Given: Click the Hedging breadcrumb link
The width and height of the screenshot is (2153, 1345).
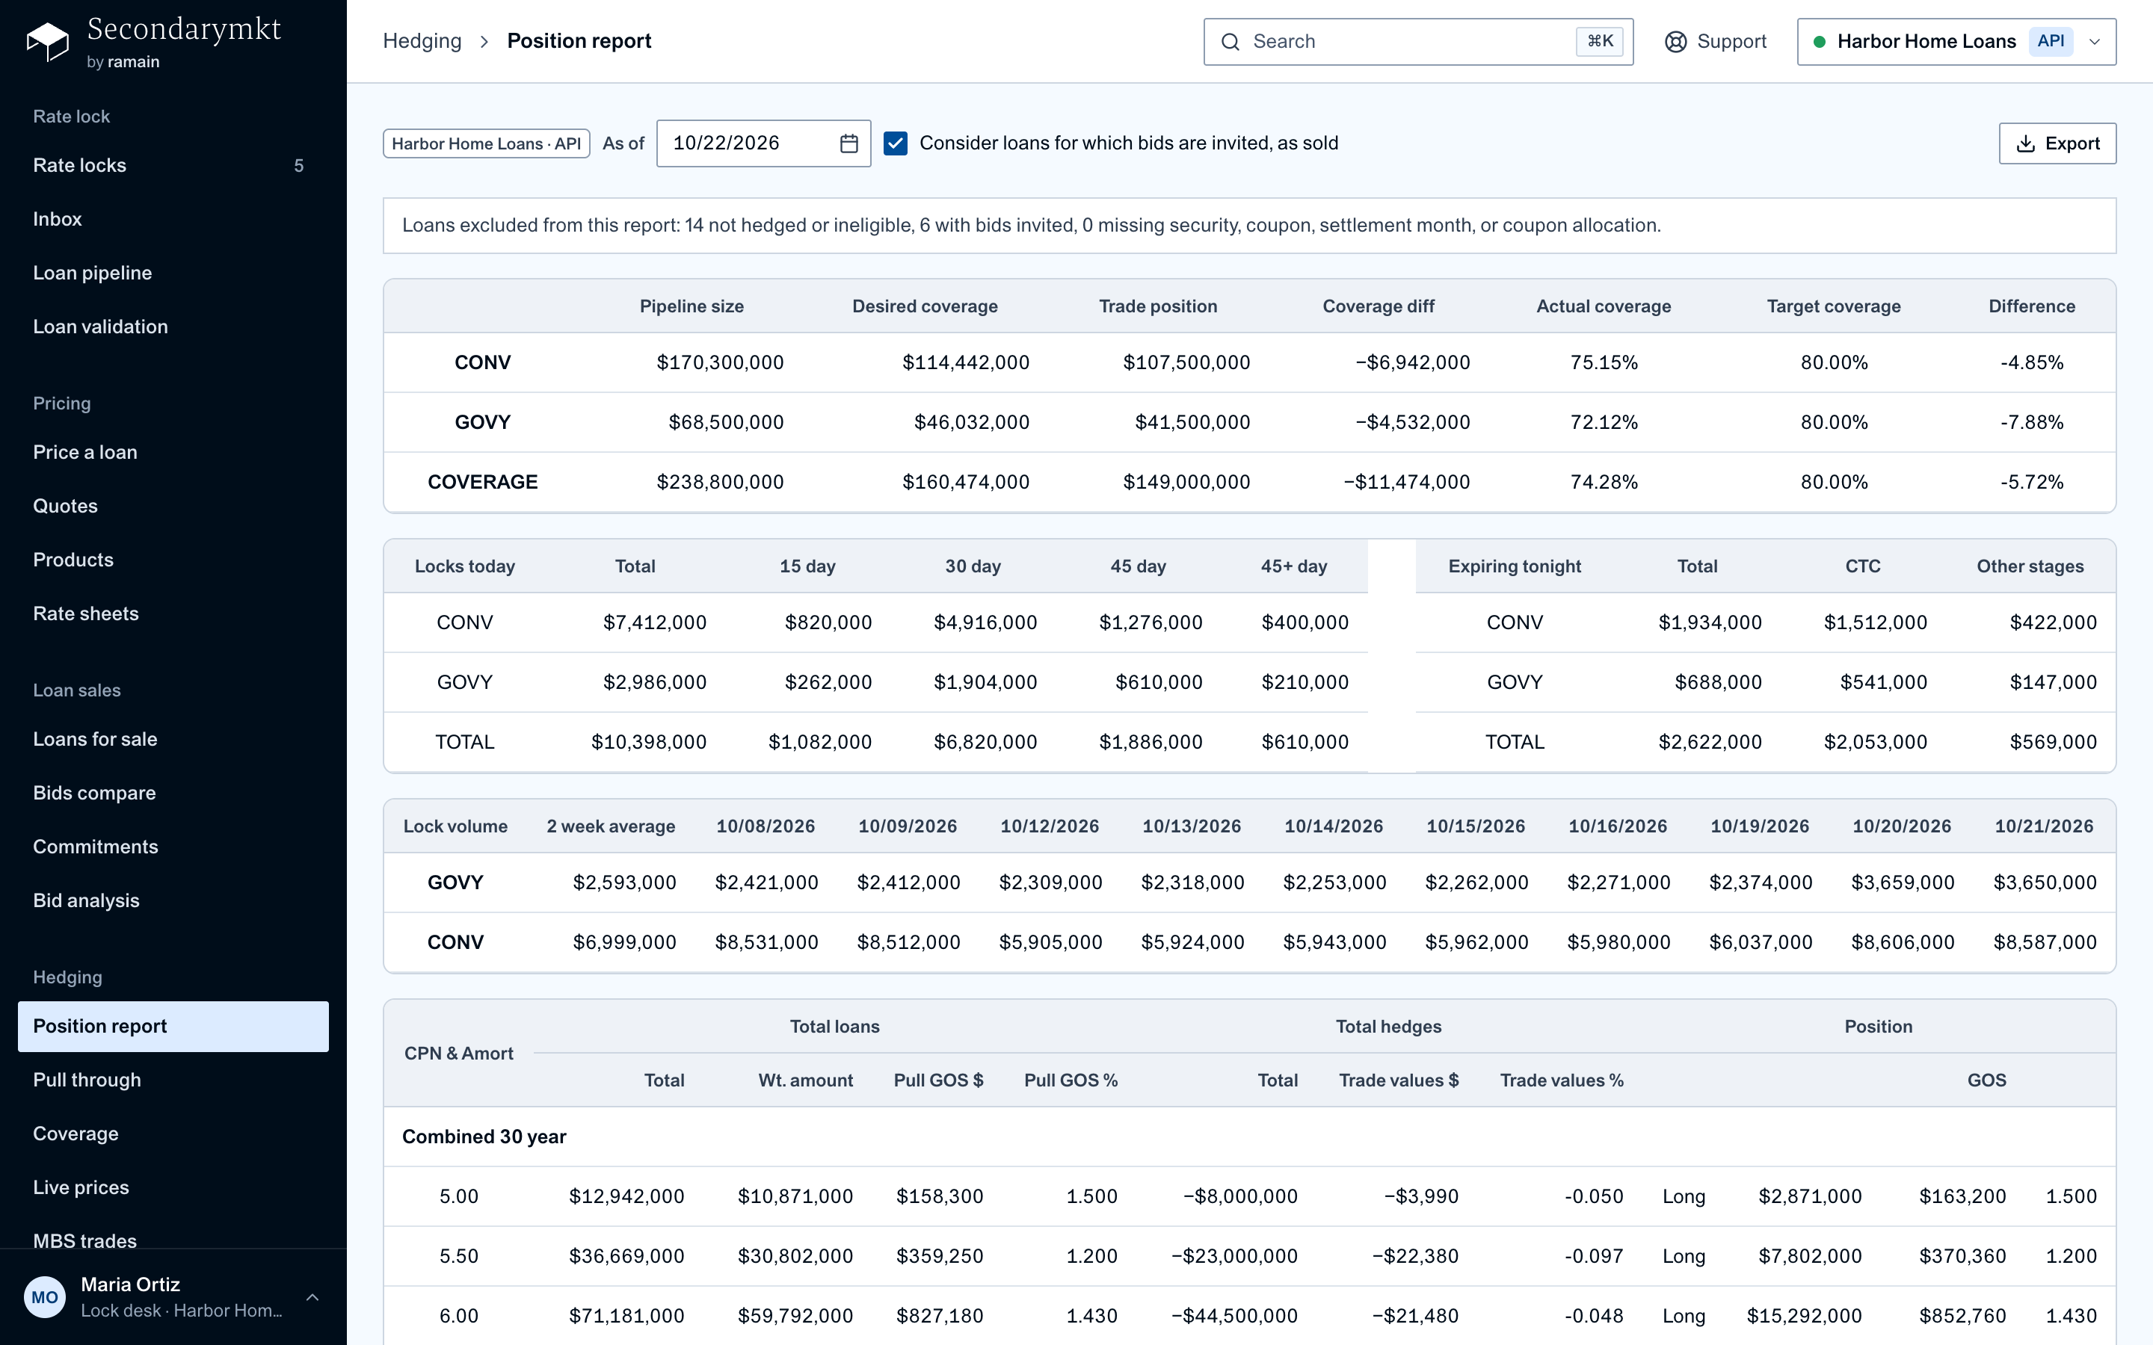Looking at the screenshot, I should [422, 42].
